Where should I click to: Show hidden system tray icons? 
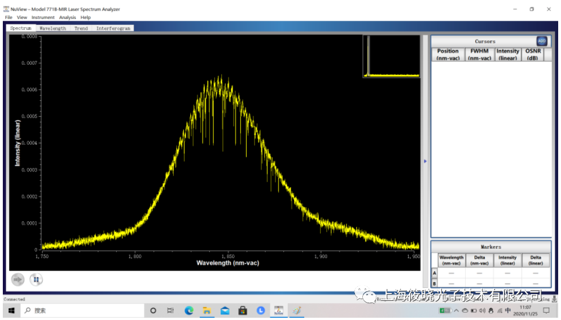(x=456, y=311)
